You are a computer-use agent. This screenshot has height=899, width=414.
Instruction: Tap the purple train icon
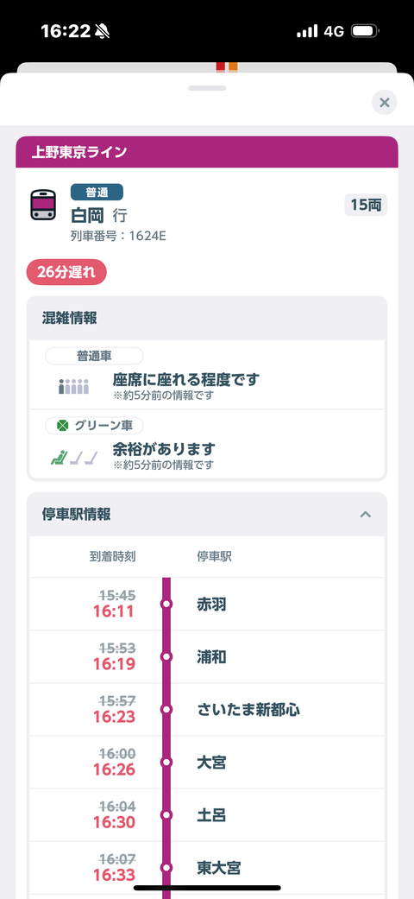tap(43, 205)
